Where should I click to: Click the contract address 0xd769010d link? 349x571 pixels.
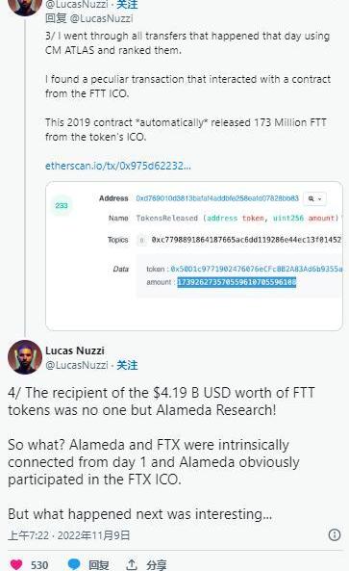click(x=217, y=198)
